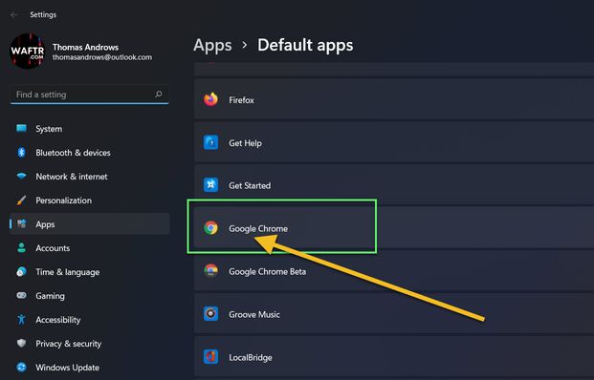Click the Accessibility figure icon
The image size is (594, 380).
coord(22,320)
